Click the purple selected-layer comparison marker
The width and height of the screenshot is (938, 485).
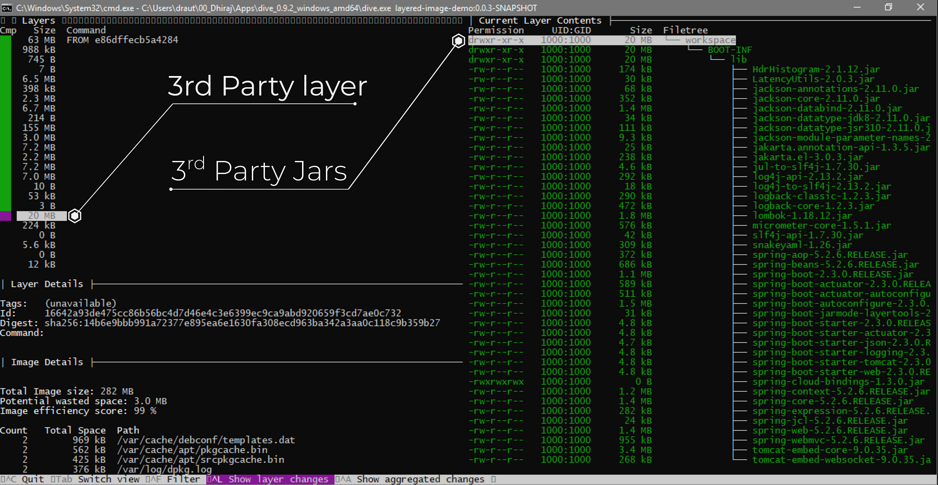click(x=5, y=216)
